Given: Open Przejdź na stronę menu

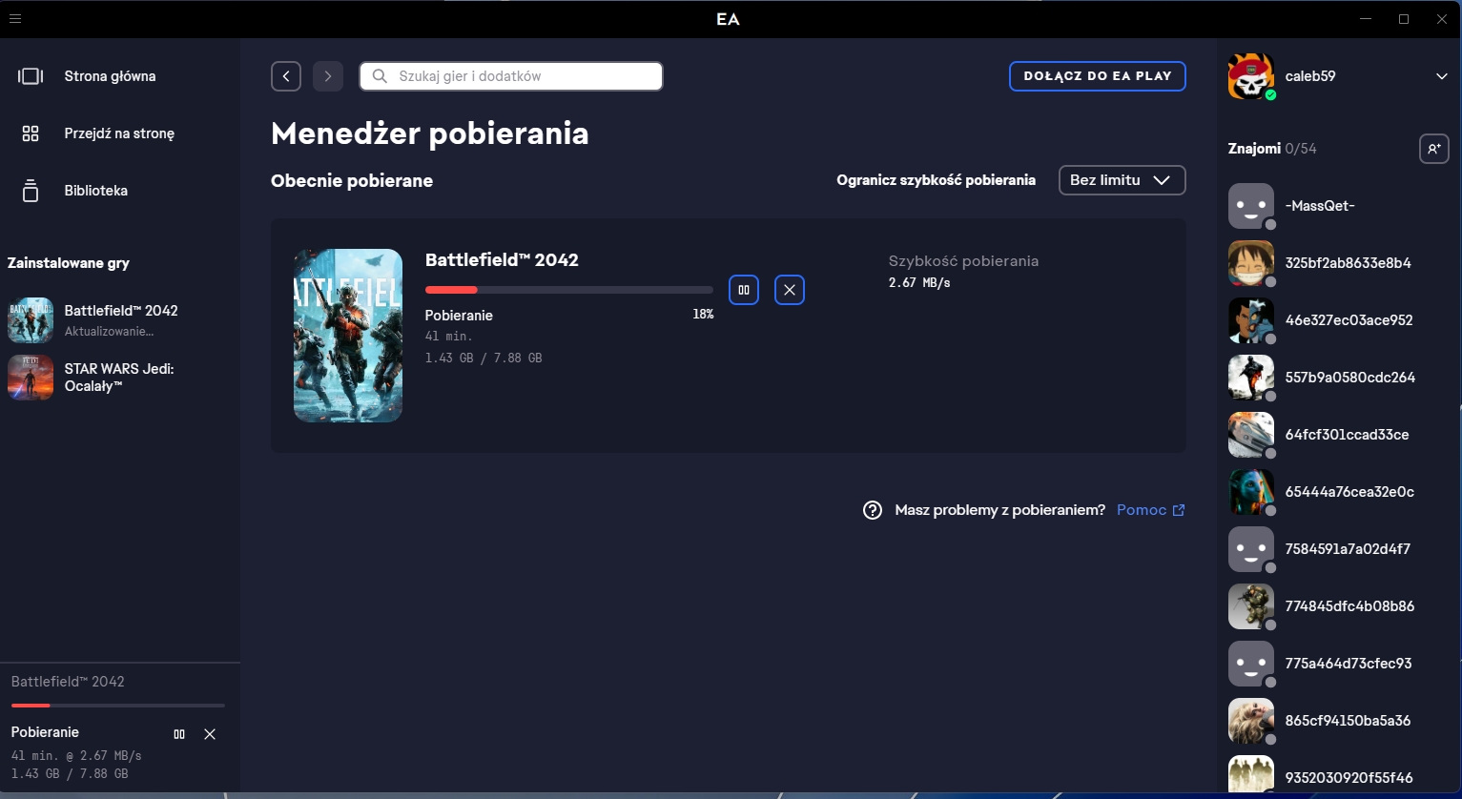Looking at the screenshot, I should [119, 133].
